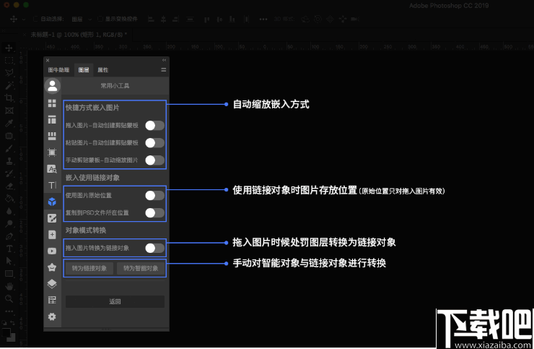Toggle 手动剪贴蒙板-自动缩放图片 switch
This screenshot has width=534, height=349.
point(154,160)
